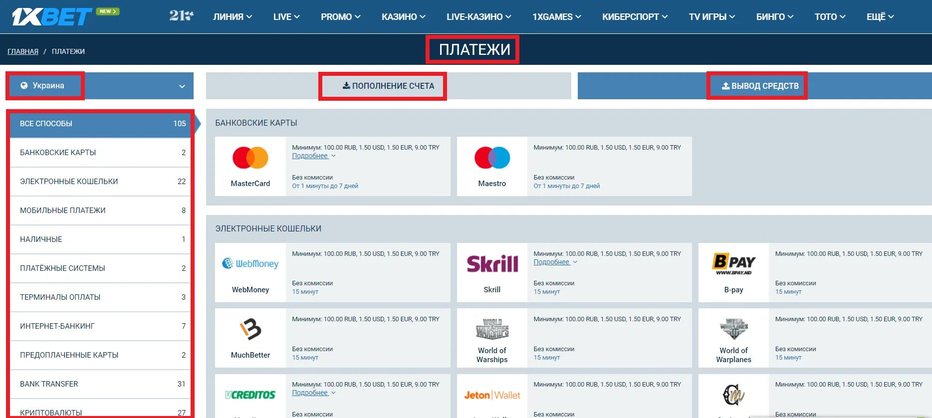Open the КИБЕРСПОРТ menu
The width and height of the screenshot is (932, 418).
(635, 17)
